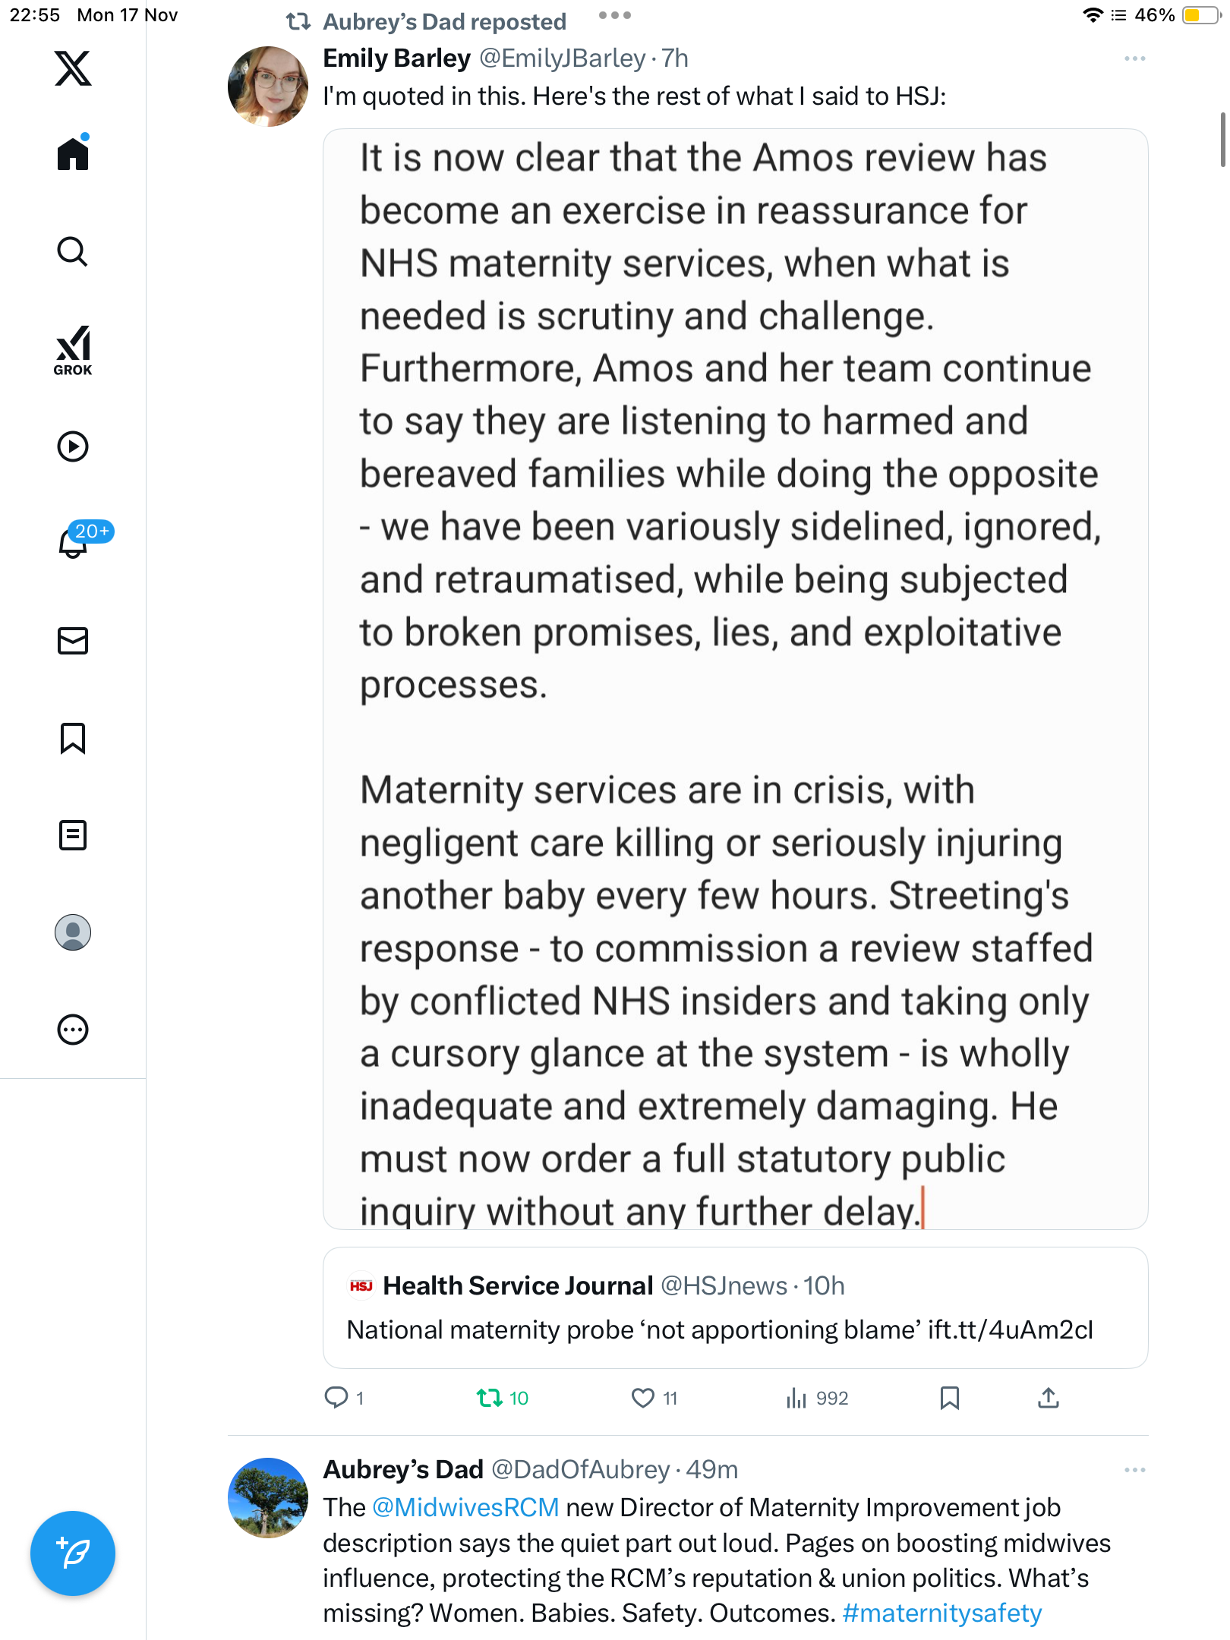Expand the More circle menu in sidebar
The width and height of the screenshot is (1230, 1640).
[x=73, y=1030]
